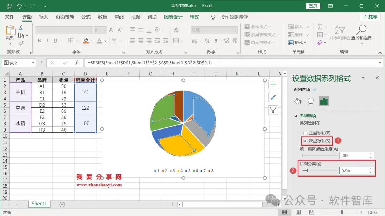
Task: Click the Undo arrow icon
Action: [19, 6]
